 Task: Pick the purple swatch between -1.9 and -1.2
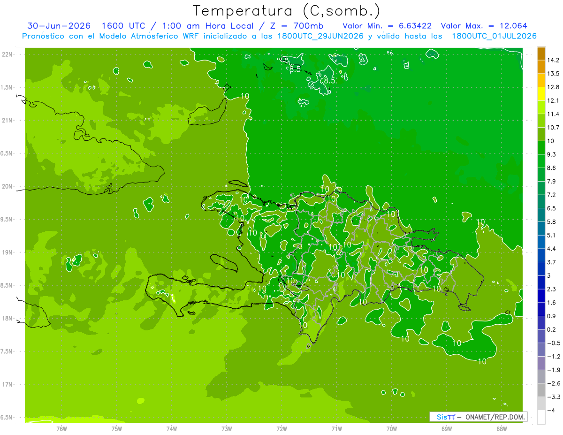pos(541,363)
